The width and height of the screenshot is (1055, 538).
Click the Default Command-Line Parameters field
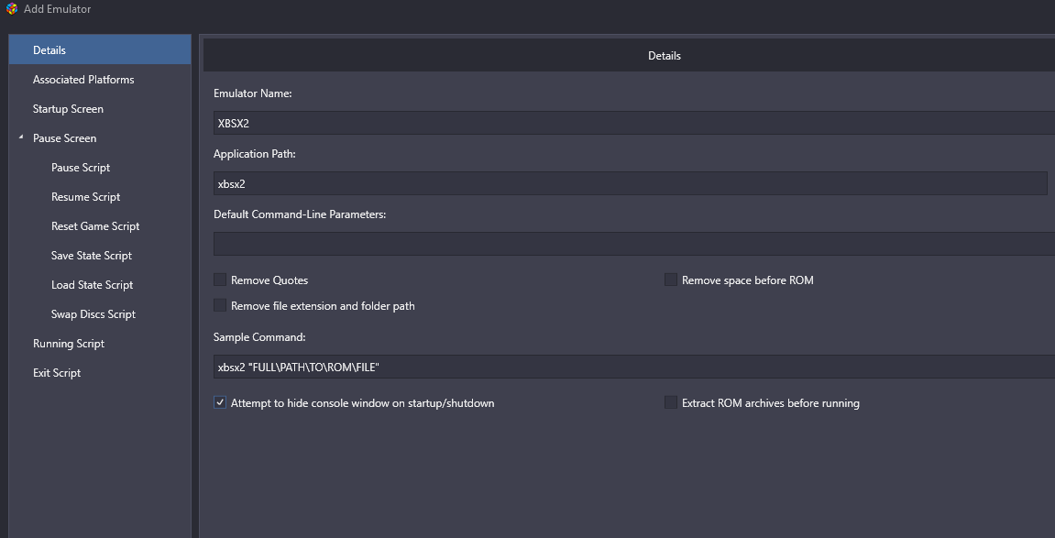(633, 244)
